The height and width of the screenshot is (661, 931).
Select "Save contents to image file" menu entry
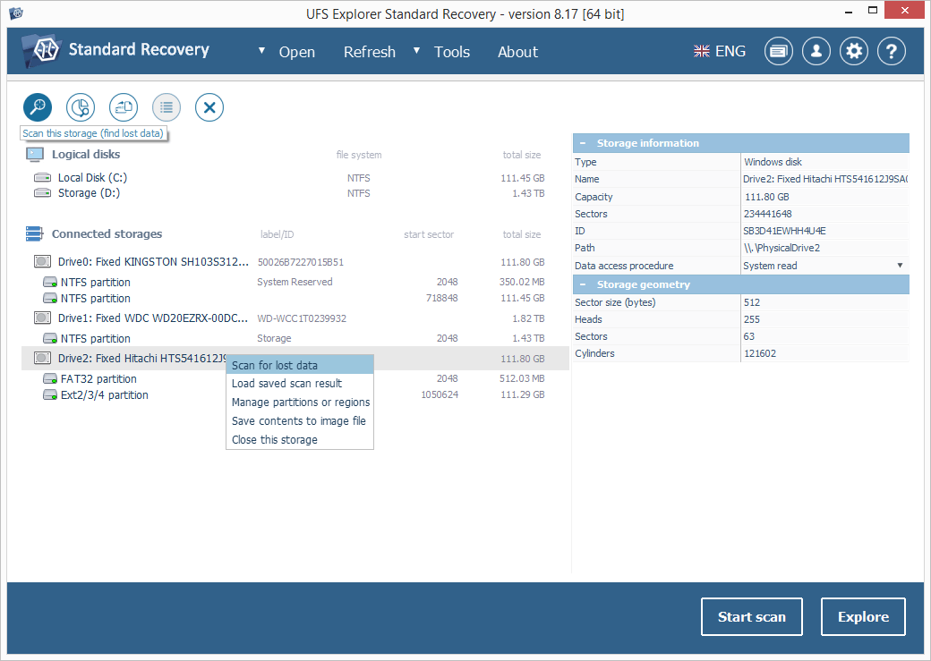pyautogui.click(x=298, y=420)
